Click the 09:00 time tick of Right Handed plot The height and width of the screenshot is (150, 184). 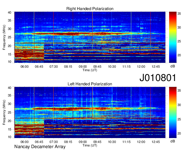click(83, 67)
